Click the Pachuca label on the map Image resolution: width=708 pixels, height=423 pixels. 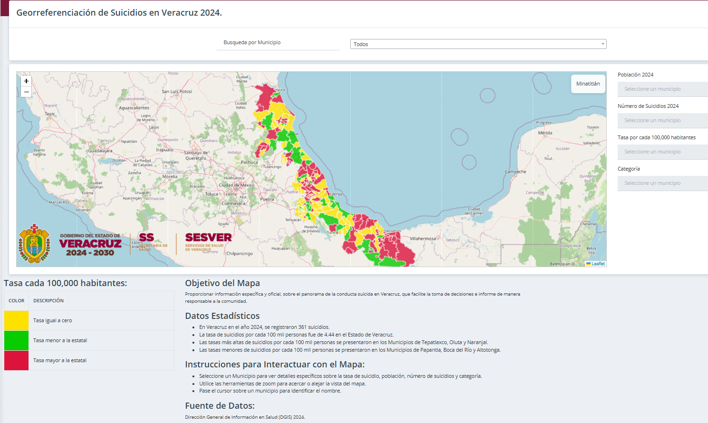point(249,163)
